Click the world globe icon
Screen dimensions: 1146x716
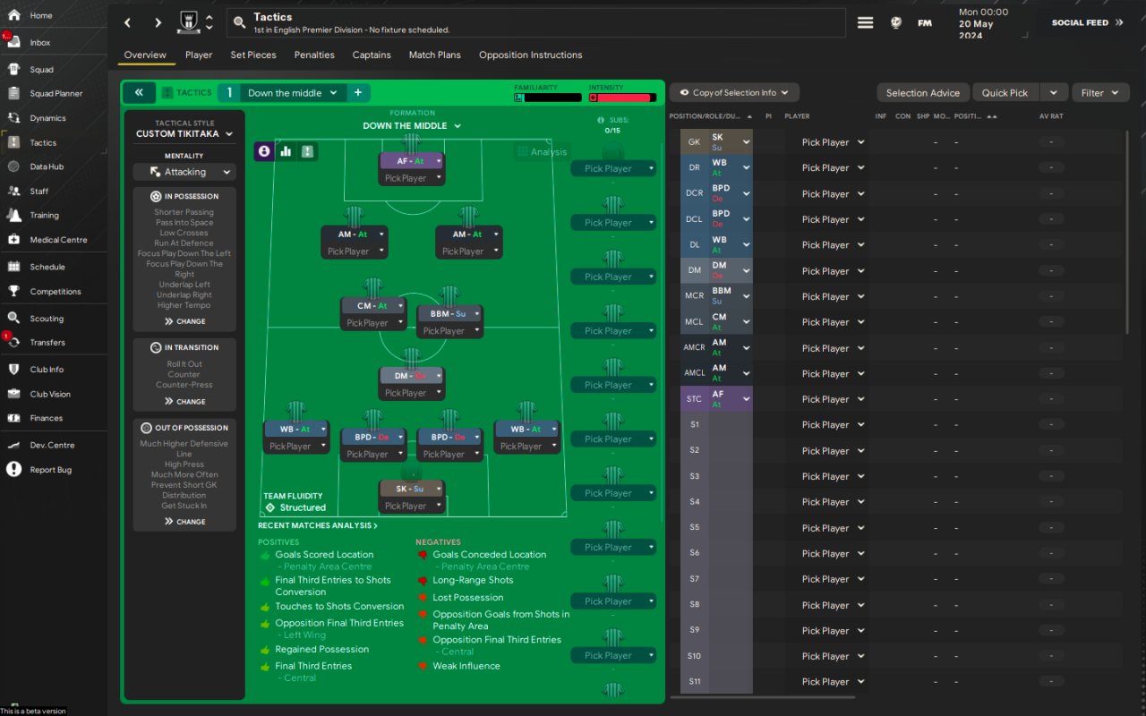(x=896, y=22)
